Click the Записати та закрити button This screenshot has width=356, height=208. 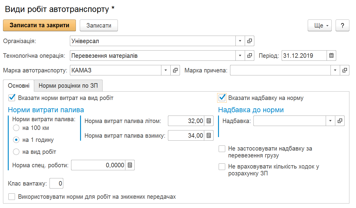[x=40, y=25]
